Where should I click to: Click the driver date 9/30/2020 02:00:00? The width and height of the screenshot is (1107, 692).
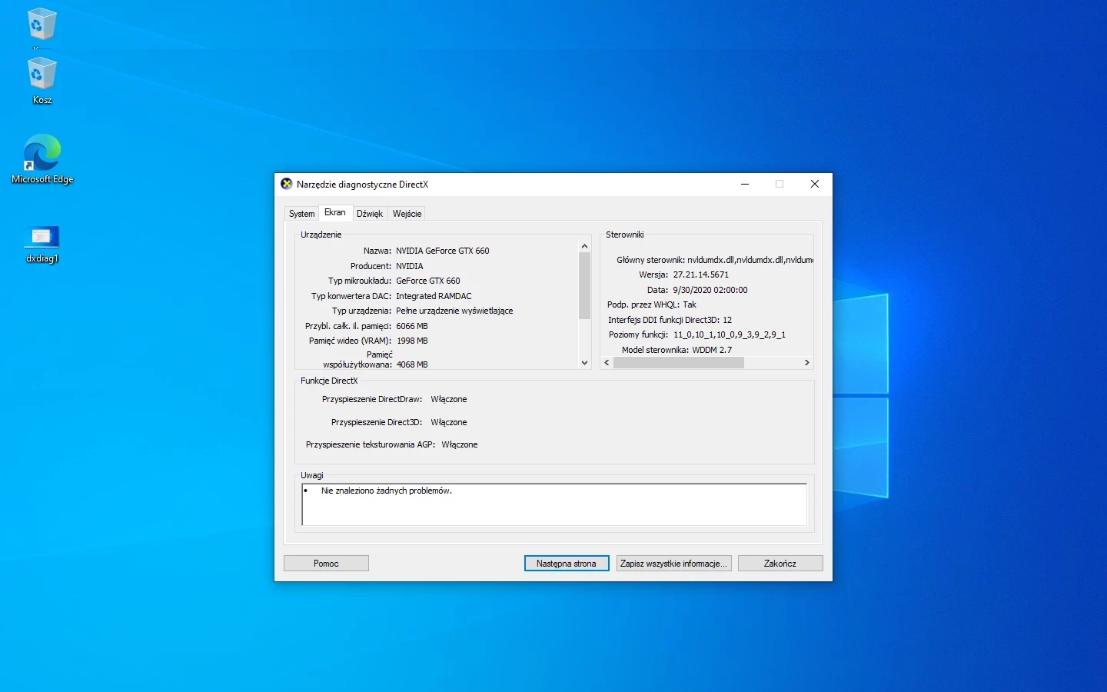click(x=710, y=290)
